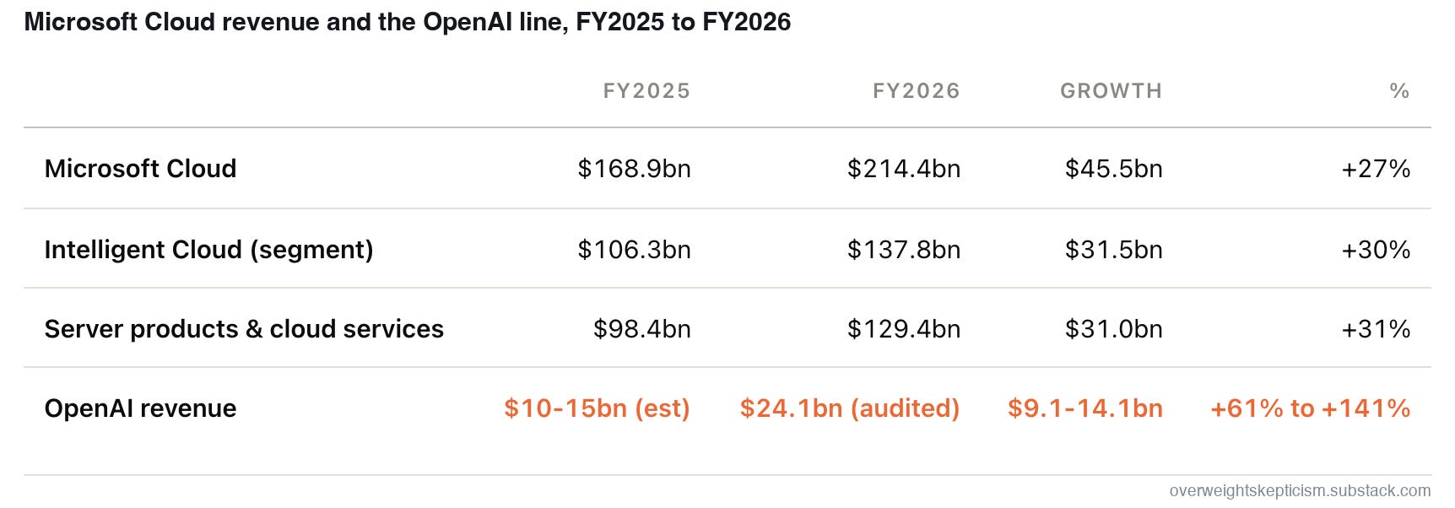This screenshot has height=508, width=1455.
Task: Open the overweightskepticism.substack.com source link
Action: click(x=1300, y=491)
